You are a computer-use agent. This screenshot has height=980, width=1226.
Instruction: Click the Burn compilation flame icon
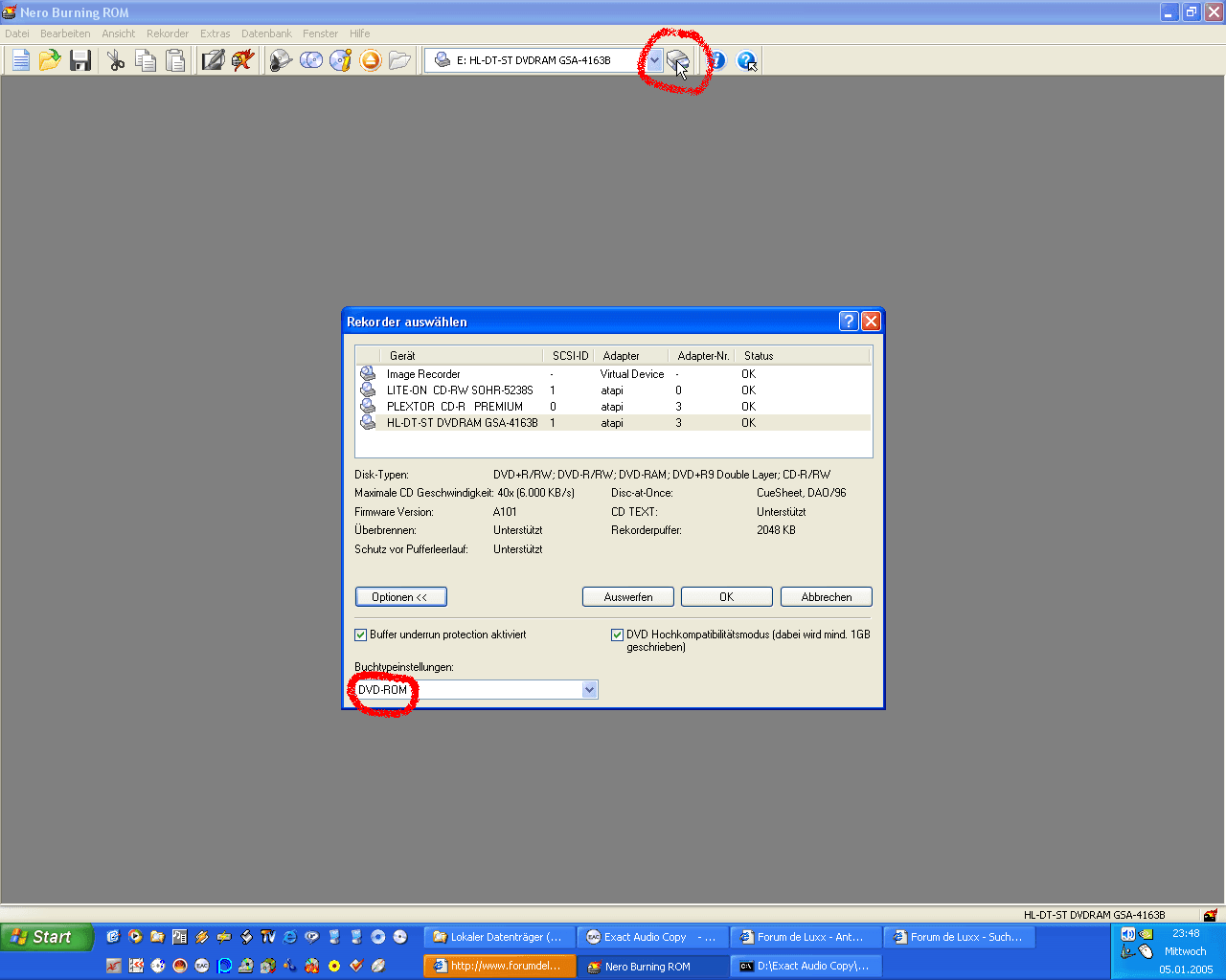[x=243, y=60]
